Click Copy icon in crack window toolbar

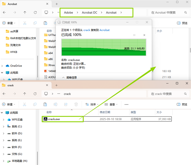coord(35,104)
